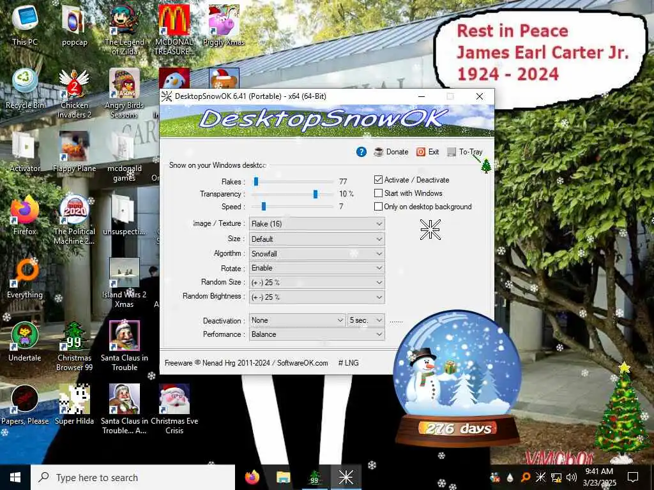Select the McDonald Treasure shortcut
654x490 pixels.
[x=174, y=29]
